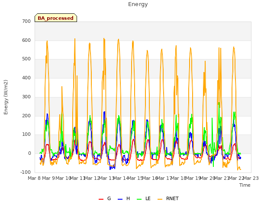Click the orange RNET legend swatch
The width and height of the screenshot is (277, 207).
(160, 199)
